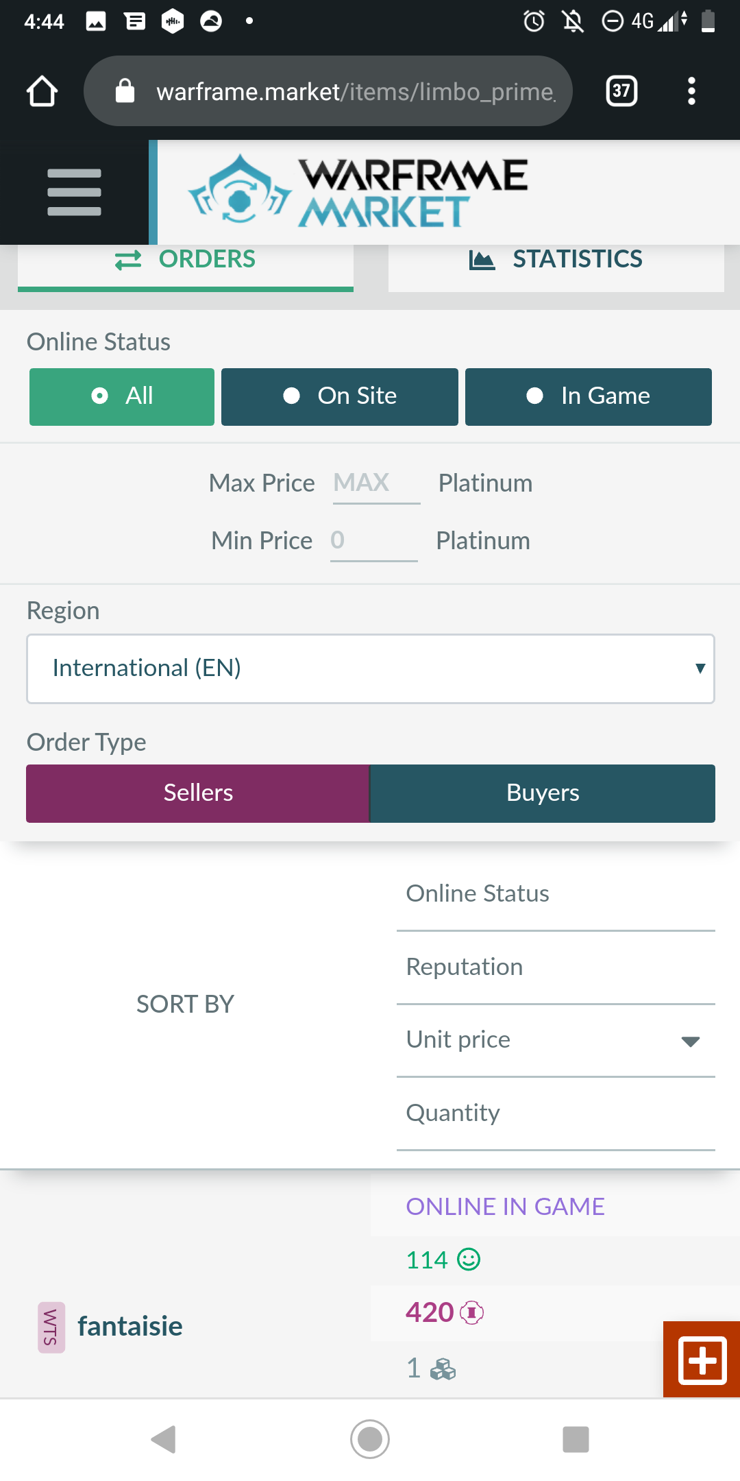
Task: Open the Region dropdown International (EN)
Action: pos(371,669)
